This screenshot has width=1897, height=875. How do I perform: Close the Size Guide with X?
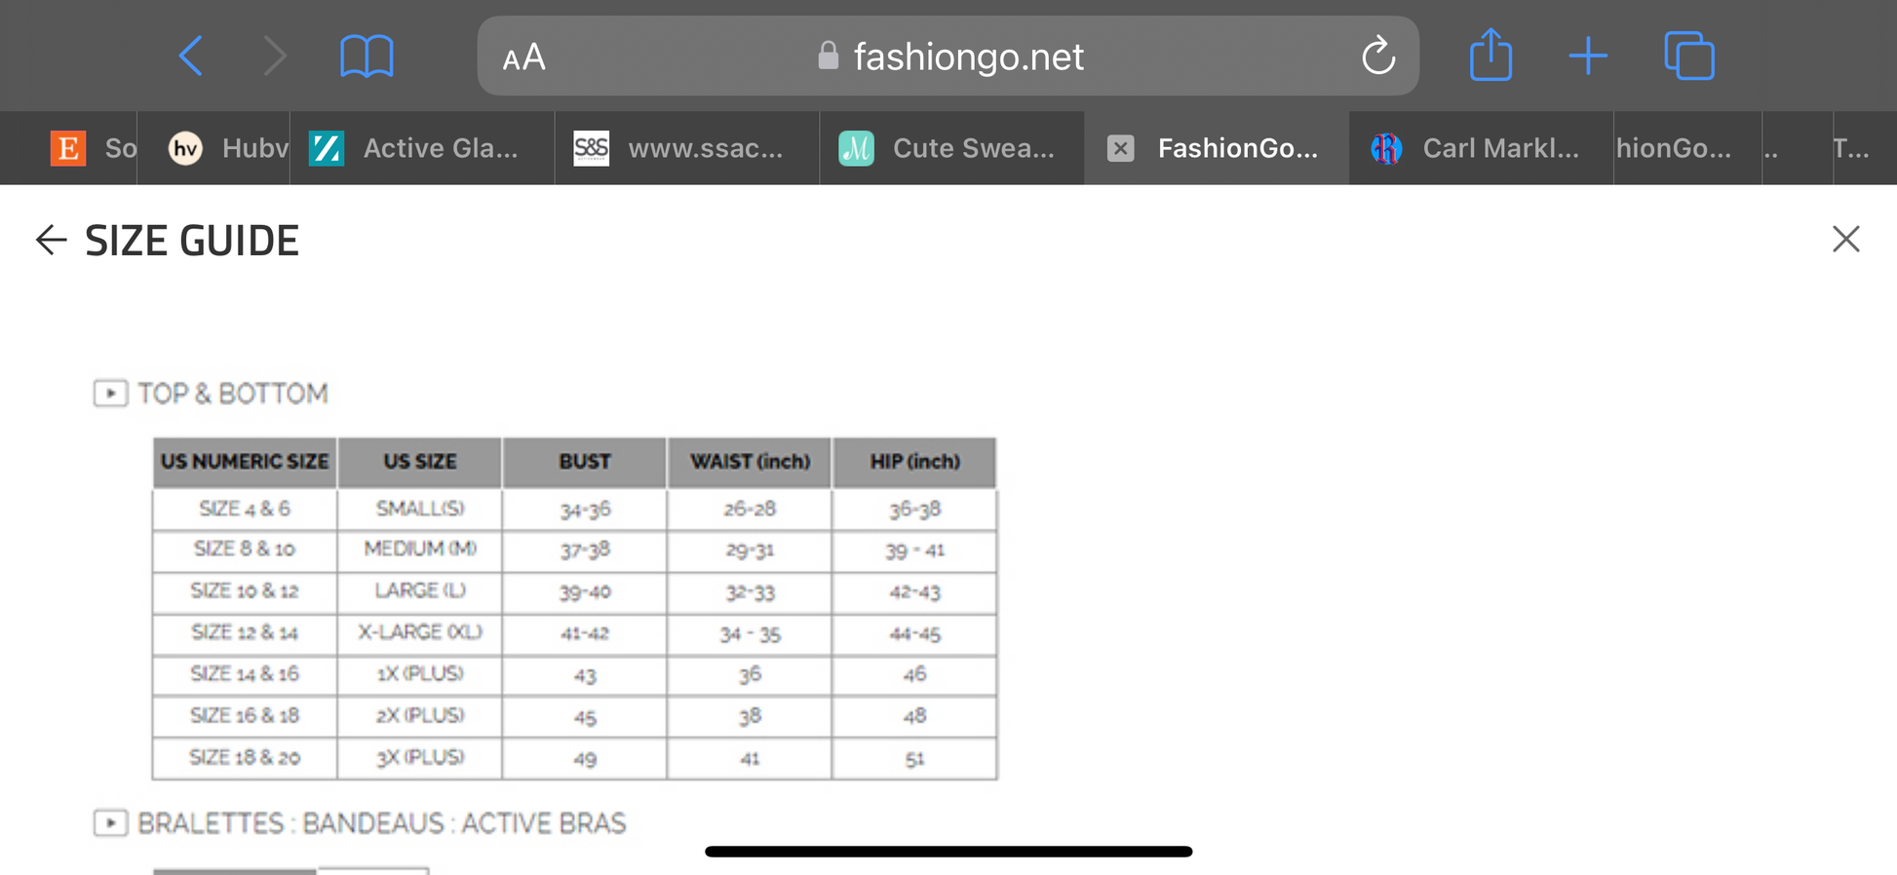1845,240
